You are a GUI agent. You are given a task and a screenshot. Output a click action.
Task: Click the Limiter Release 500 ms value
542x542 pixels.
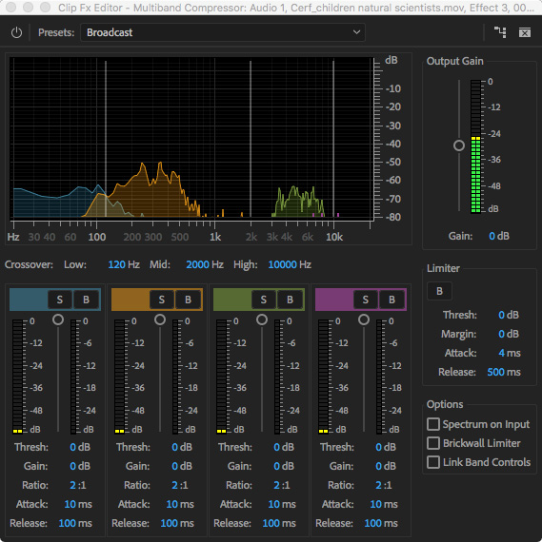coord(504,373)
